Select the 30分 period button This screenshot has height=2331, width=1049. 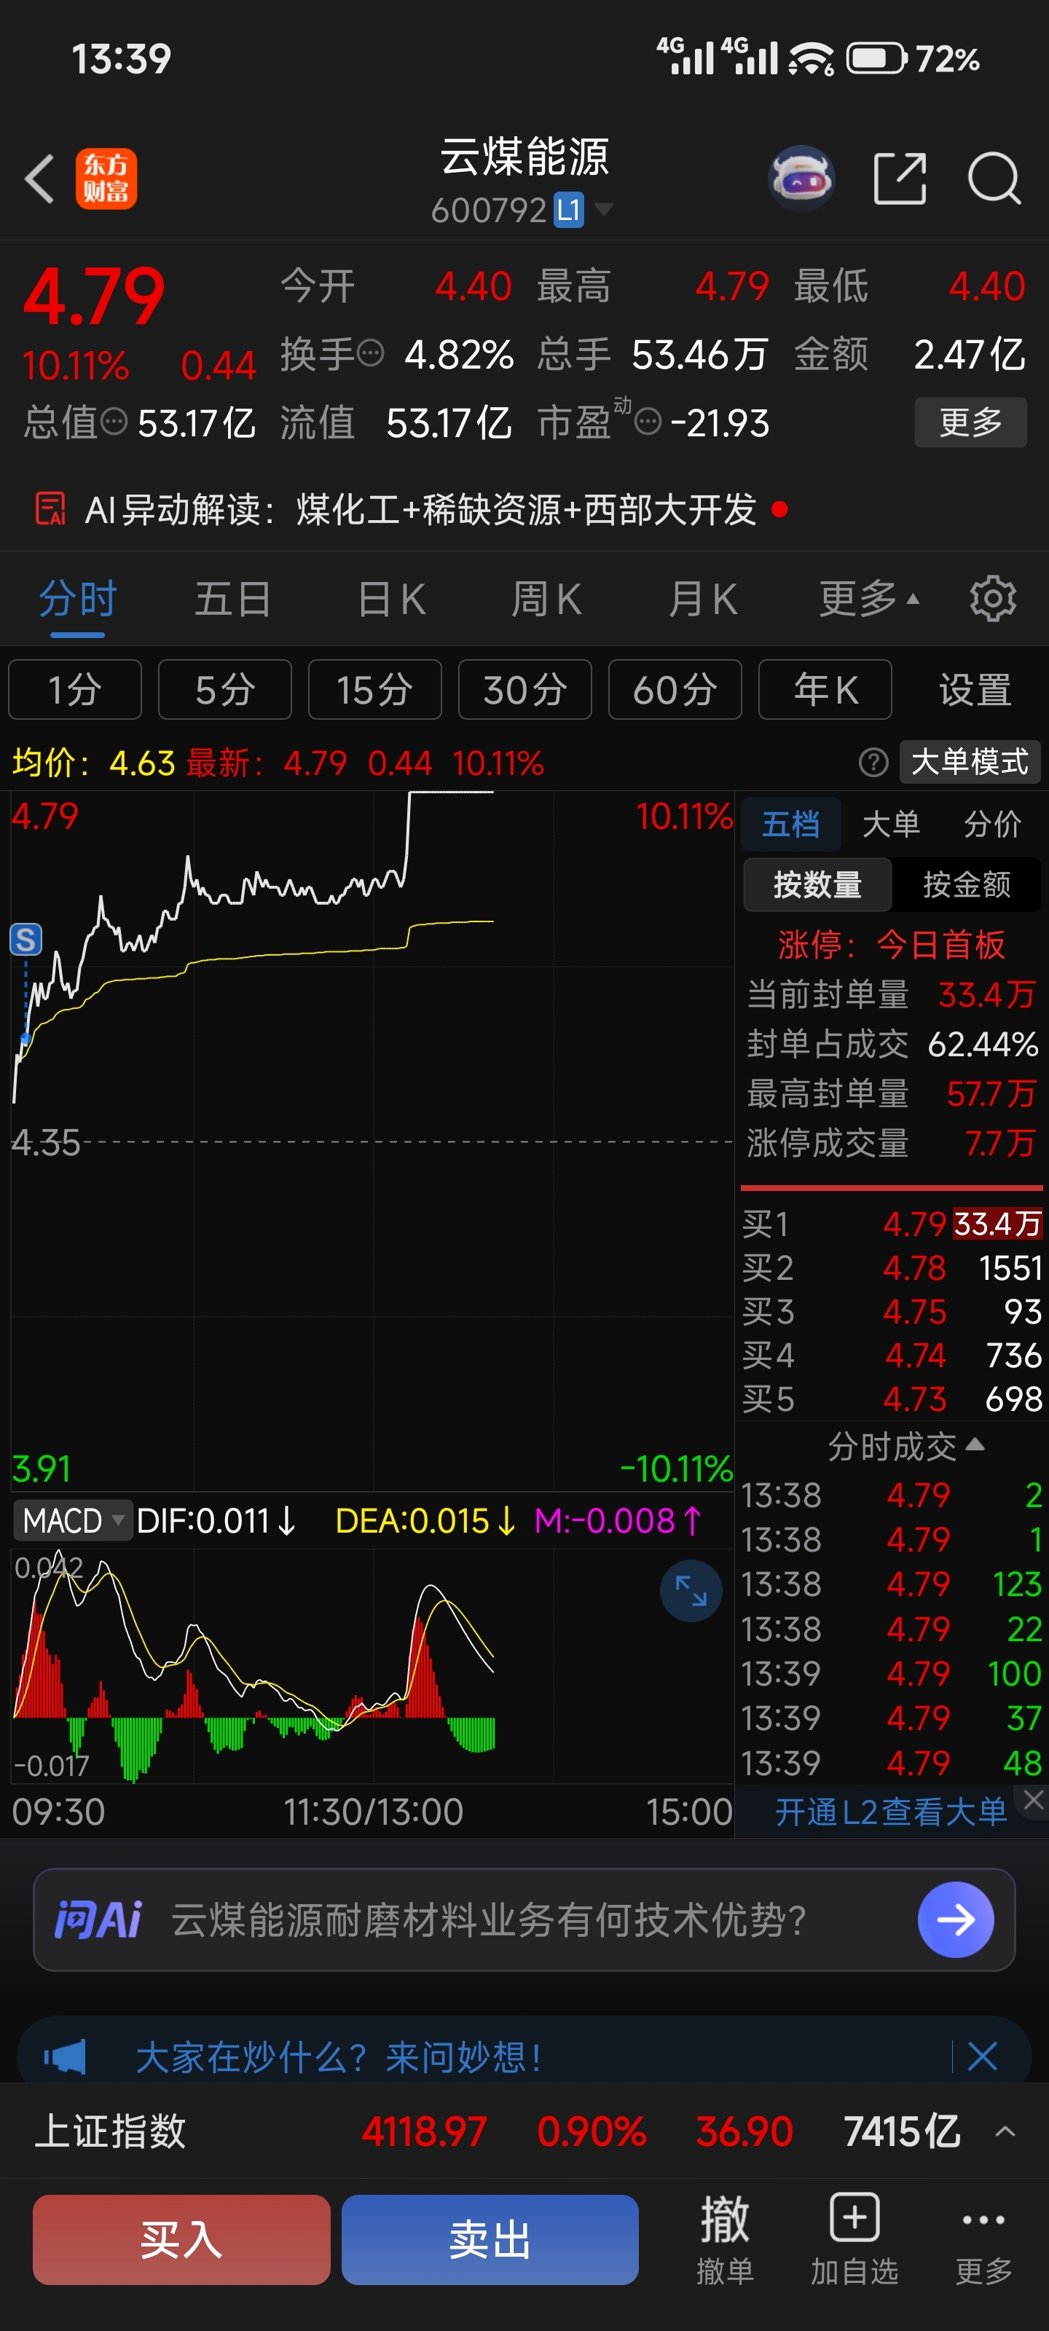(x=525, y=690)
